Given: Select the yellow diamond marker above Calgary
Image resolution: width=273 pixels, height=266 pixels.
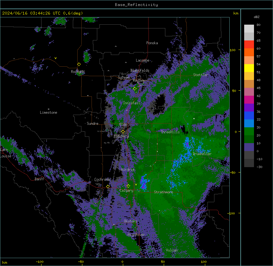Looking at the screenshot, I should click(x=128, y=186).
